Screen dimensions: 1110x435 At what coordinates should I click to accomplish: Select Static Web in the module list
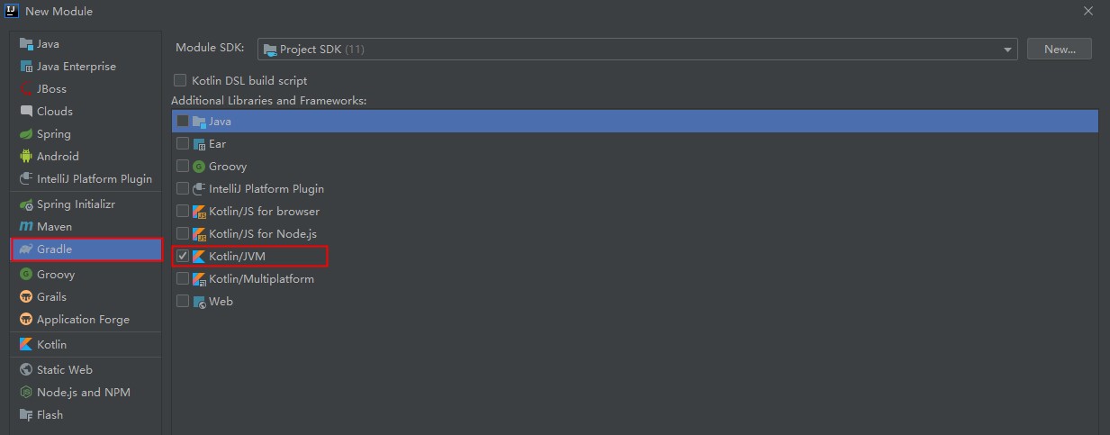(64, 370)
